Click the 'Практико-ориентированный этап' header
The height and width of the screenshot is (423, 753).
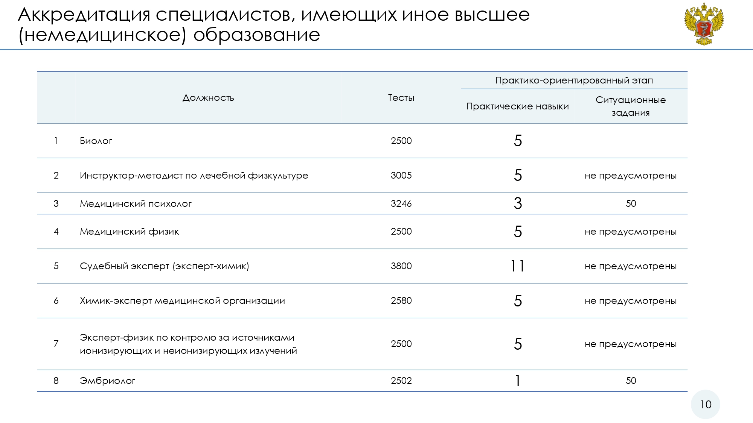pyautogui.click(x=574, y=80)
